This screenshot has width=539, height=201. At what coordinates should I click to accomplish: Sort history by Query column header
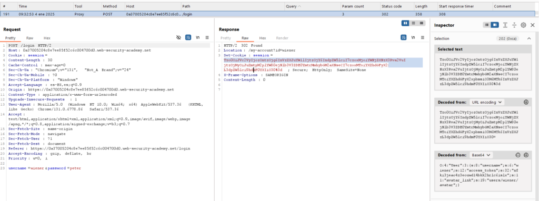[313, 6]
